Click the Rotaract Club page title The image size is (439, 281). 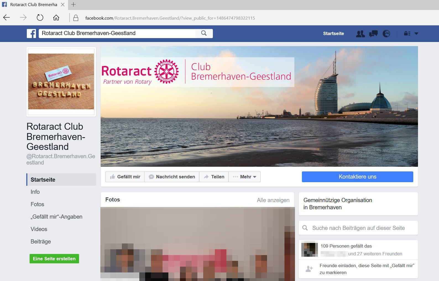click(56, 136)
